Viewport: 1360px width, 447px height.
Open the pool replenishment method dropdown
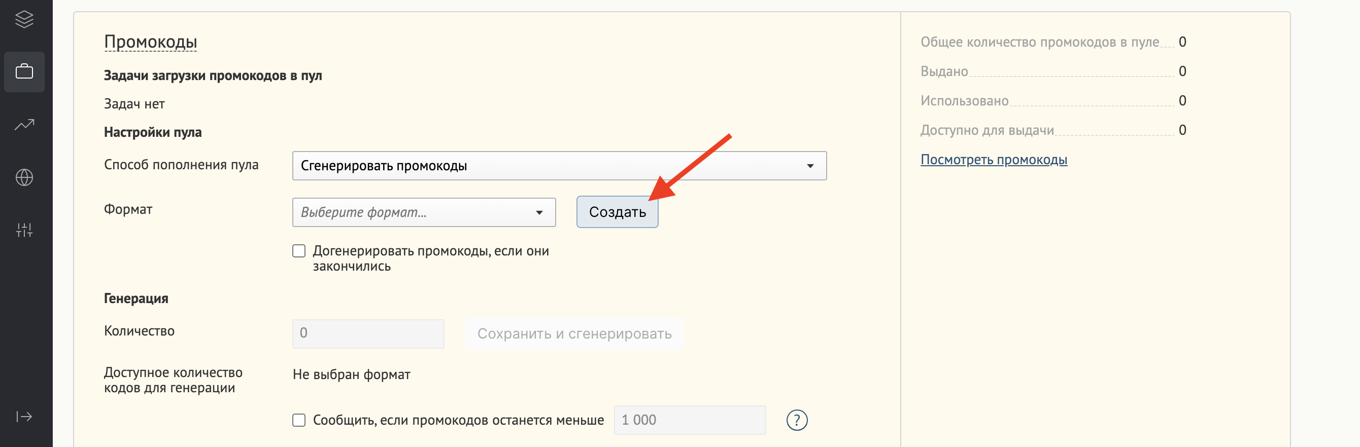[559, 166]
